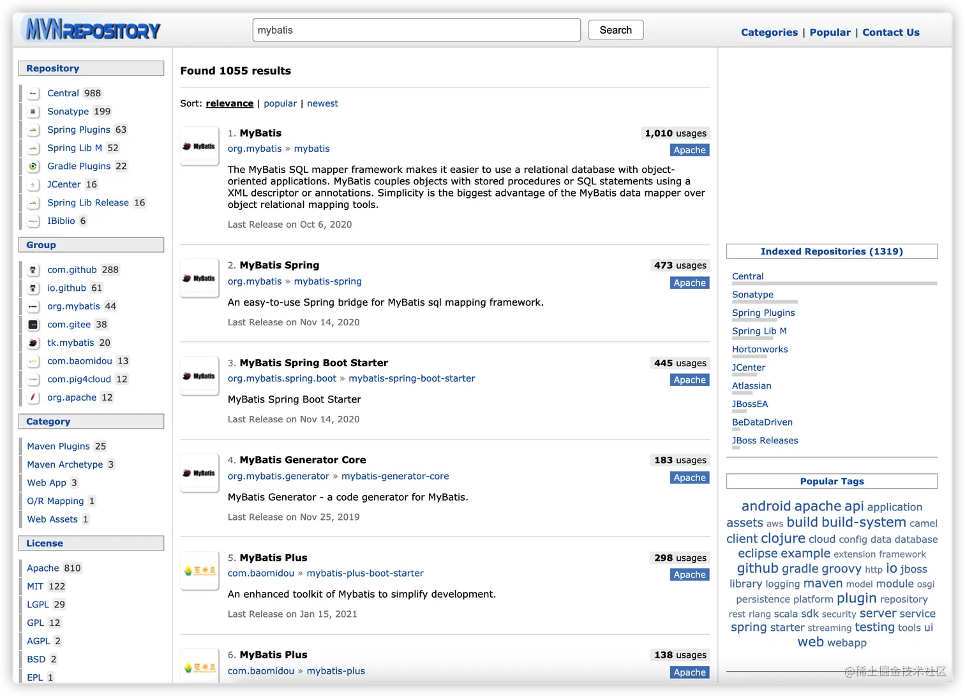Open the MyBatis result title
This screenshot has width=965, height=696.
coord(260,133)
